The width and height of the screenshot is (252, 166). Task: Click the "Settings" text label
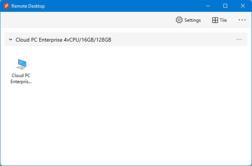pyautogui.click(x=192, y=20)
